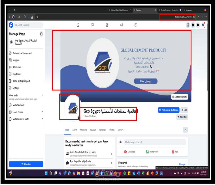Show hidden system tray icons

pyautogui.click(x=171, y=173)
